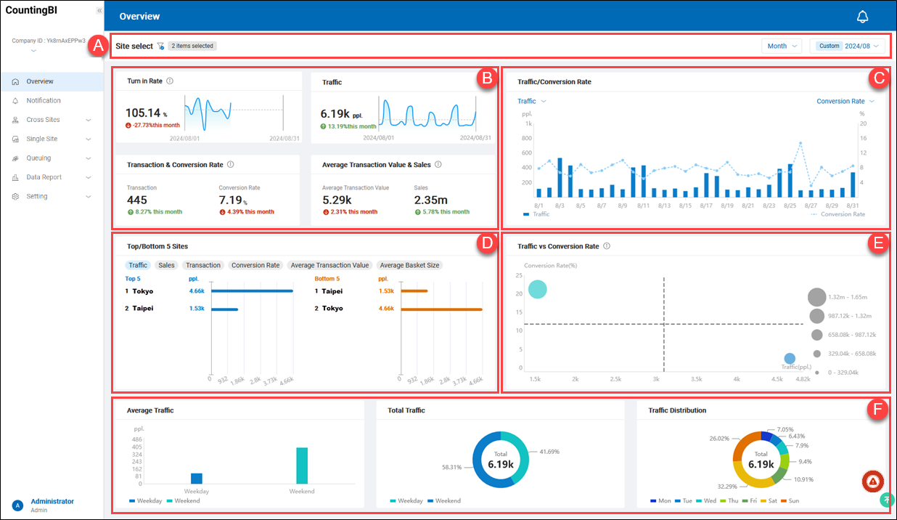Viewport: 897px width, 520px height.
Task: Select the Sales tab in Top/Bottom 5 Sites
Action: (167, 265)
